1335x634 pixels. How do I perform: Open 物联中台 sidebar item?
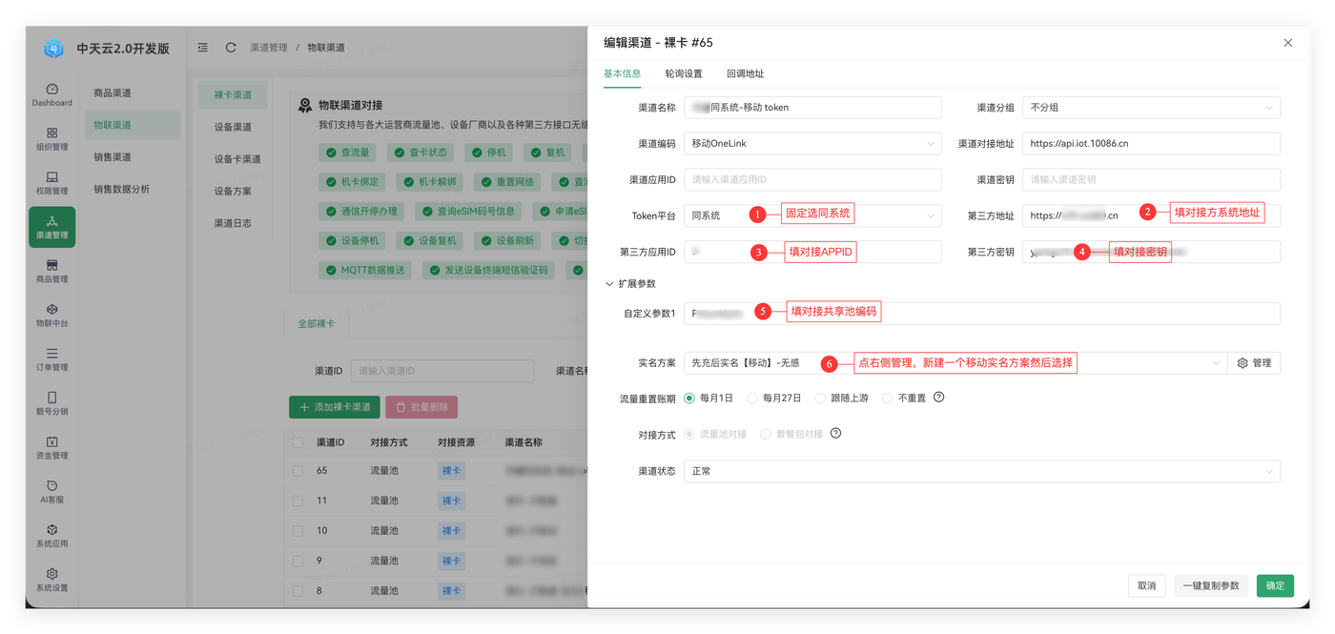pyautogui.click(x=52, y=316)
